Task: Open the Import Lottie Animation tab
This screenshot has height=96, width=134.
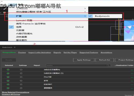Action: [x=40, y=53]
